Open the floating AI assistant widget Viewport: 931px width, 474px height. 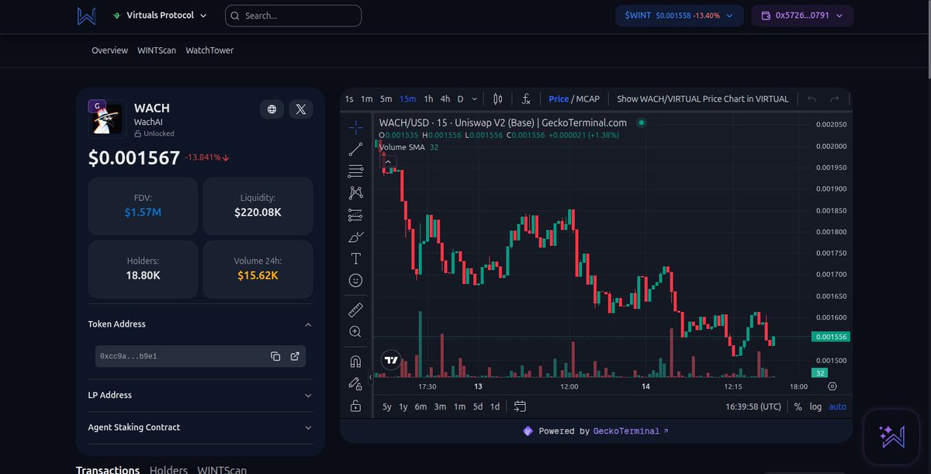(x=891, y=437)
